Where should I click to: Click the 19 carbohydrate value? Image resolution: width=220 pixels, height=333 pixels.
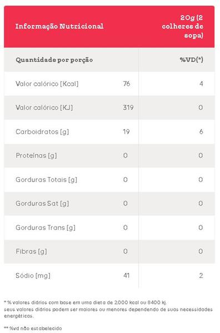[x=126, y=132]
